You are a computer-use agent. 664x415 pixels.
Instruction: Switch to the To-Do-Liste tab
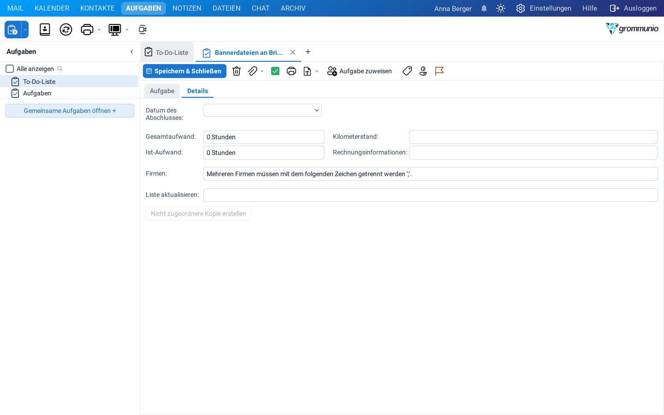pyautogui.click(x=167, y=52)
